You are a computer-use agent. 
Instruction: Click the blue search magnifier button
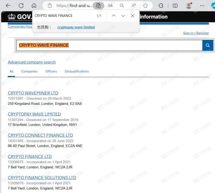tap(208, 46)
